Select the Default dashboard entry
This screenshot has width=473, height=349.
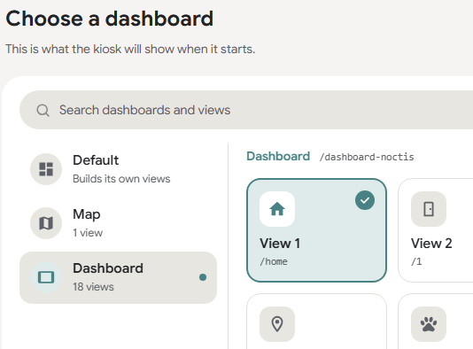click(x=119, y=169)
